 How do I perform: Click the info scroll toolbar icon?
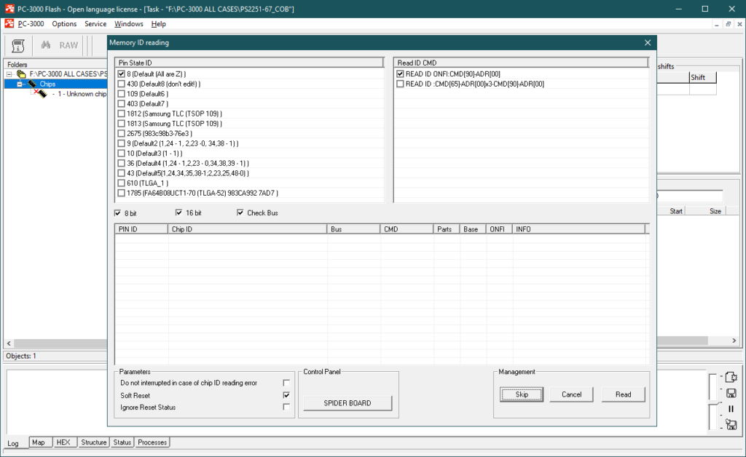[18, 45]
